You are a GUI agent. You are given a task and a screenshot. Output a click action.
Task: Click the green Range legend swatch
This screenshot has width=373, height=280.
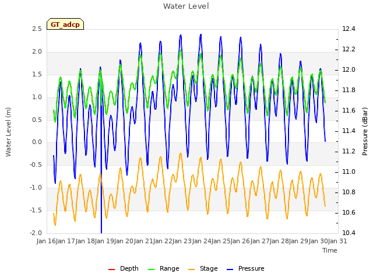click(152, 269)
